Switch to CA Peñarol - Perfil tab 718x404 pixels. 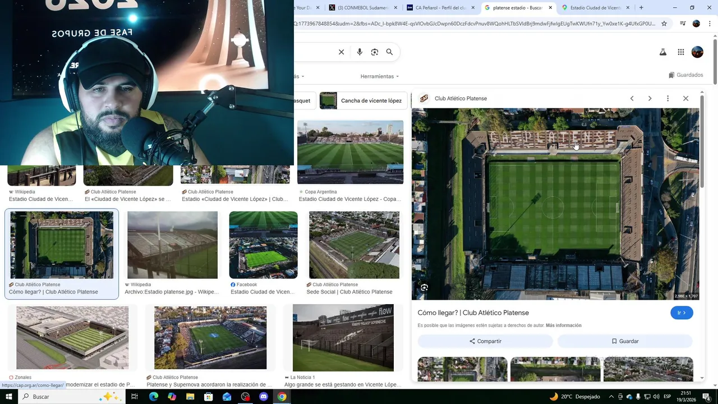point(441,8)
